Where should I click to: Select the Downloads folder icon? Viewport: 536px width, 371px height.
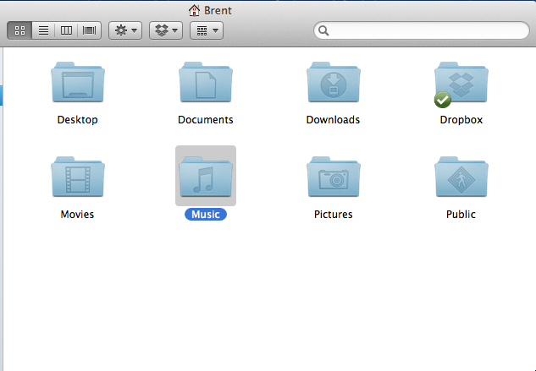click(334, 82)
